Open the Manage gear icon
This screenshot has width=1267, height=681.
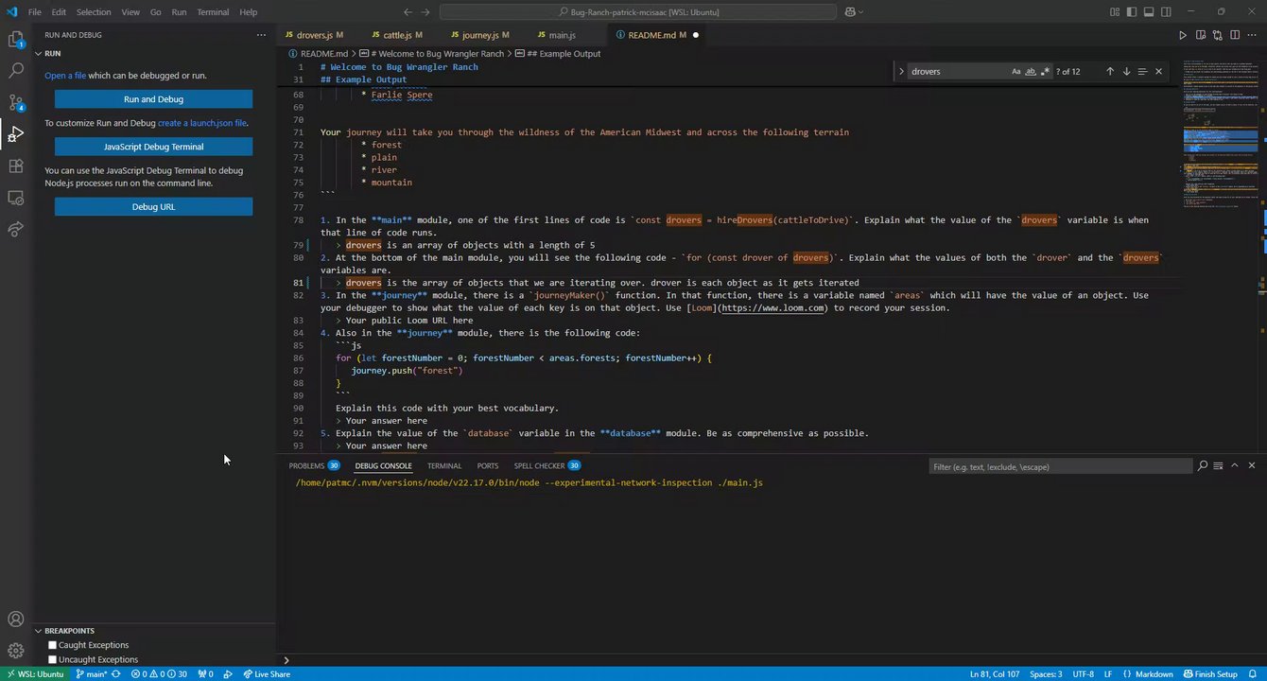tap(16, 651)
